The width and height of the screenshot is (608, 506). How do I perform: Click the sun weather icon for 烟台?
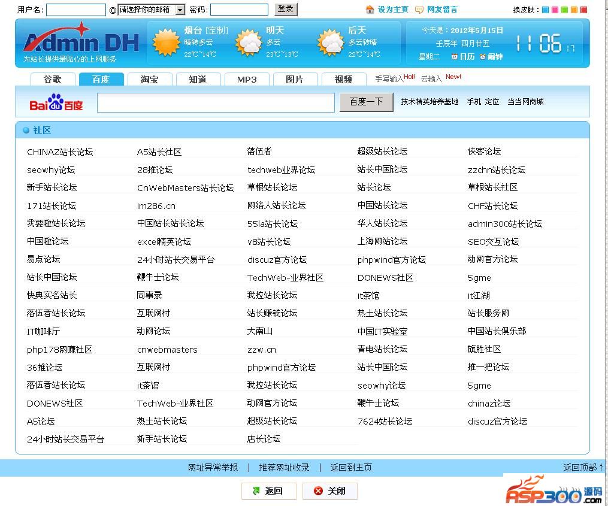pos(166,43)
